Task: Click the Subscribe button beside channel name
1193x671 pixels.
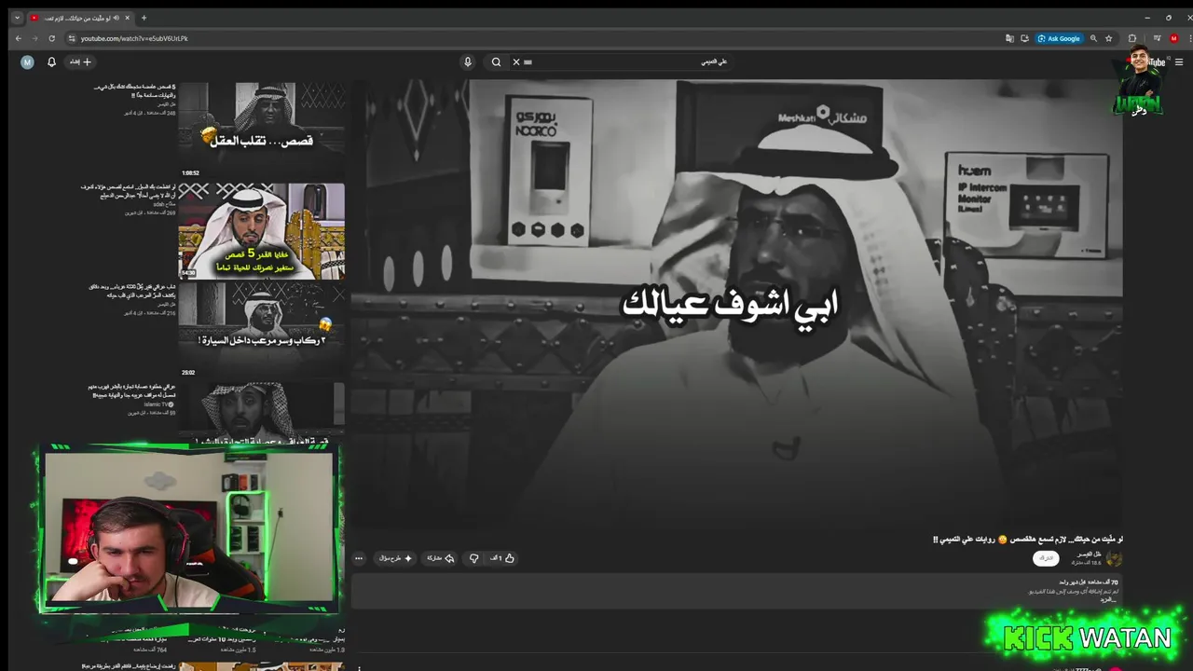Action: pos(1046,558)
